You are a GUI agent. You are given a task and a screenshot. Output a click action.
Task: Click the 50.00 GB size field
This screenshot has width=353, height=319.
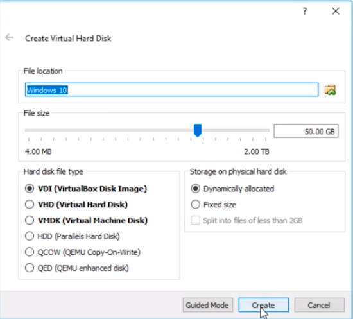[306, 131]
